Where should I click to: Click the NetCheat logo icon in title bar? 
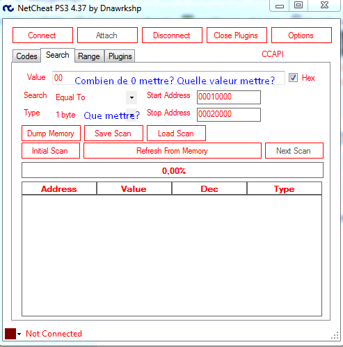(8, 8)
